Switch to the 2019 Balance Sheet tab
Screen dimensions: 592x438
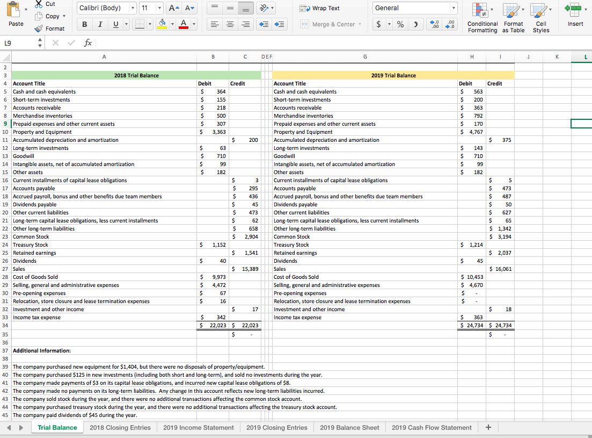pos(349,427)
